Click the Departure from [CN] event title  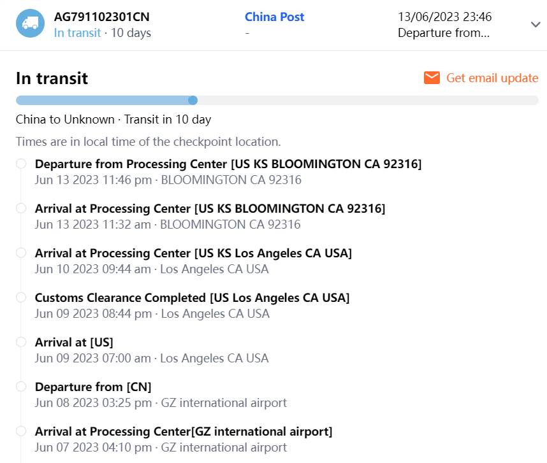point(93,387)
